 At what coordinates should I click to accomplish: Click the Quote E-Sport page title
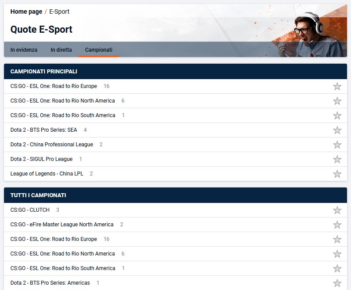click(x=41, y=29)
